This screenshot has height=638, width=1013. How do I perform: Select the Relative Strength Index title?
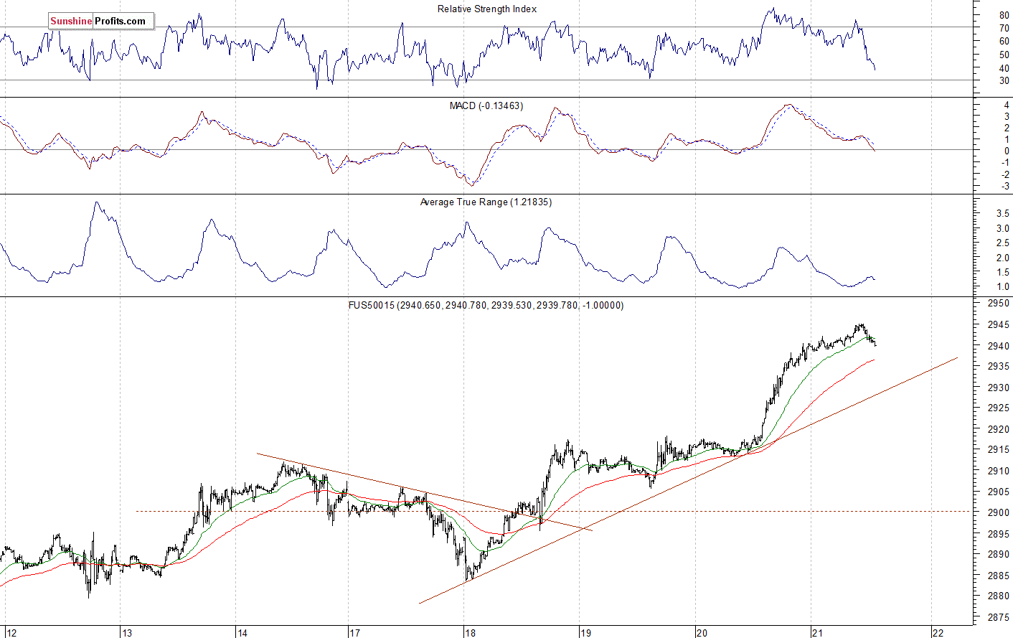(487, 9)
